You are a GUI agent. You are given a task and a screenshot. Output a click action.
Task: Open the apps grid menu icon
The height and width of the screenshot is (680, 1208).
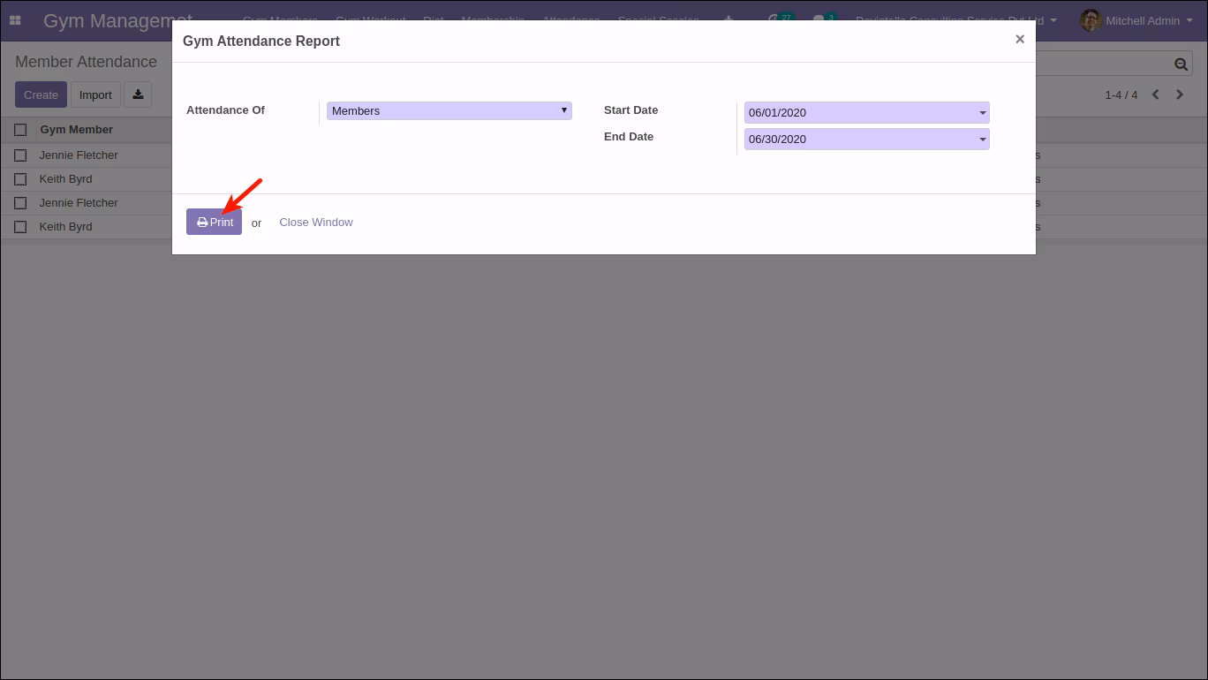tap(15, 20)
